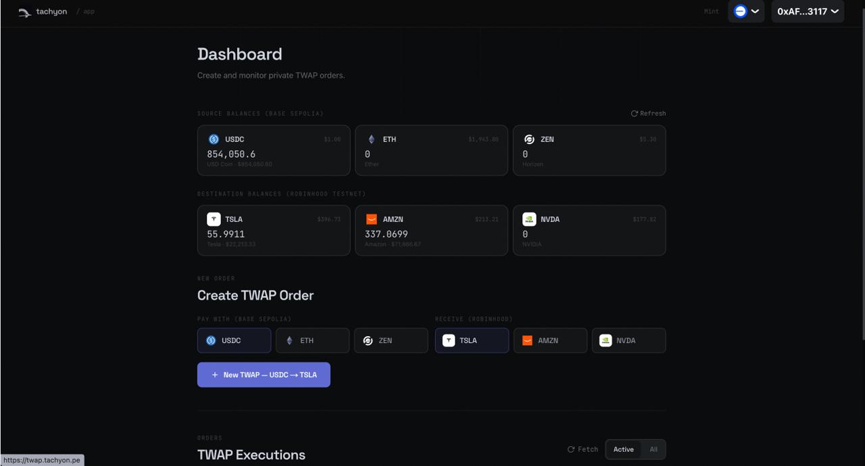The width and height of the screenshot is (865, 466).
Task: Click the TSLA logo in destination balances
Action: point(214,219)
